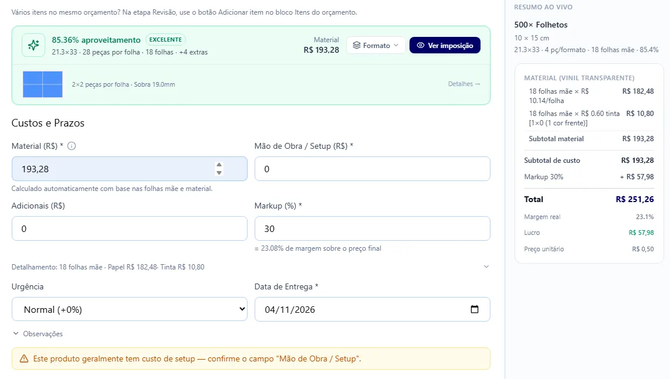
Task: Click the info icon beside Material (R$)
Action: pyautogui.click(x=72, y=146)
